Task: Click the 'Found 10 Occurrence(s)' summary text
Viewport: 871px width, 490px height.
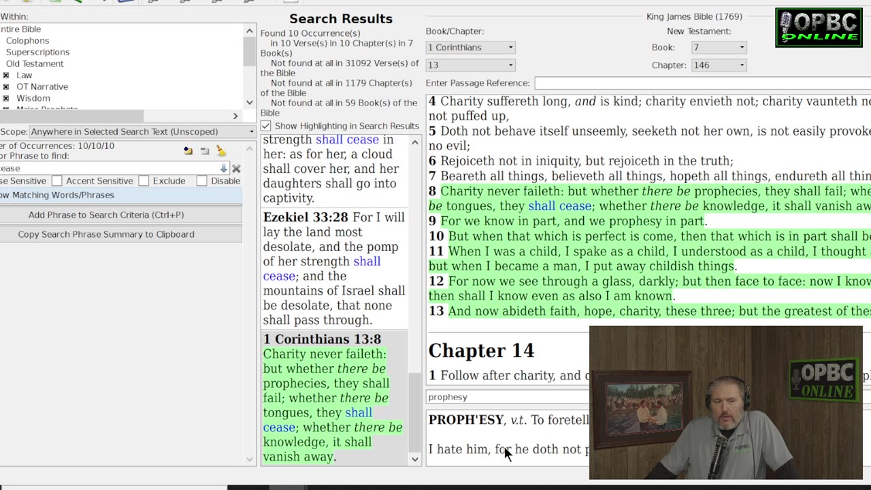Action: [310, 33]
